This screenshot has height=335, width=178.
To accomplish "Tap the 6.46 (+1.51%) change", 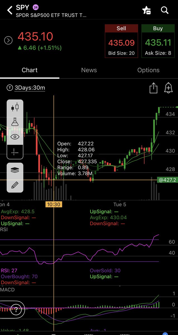I will [x=40, y=48].
